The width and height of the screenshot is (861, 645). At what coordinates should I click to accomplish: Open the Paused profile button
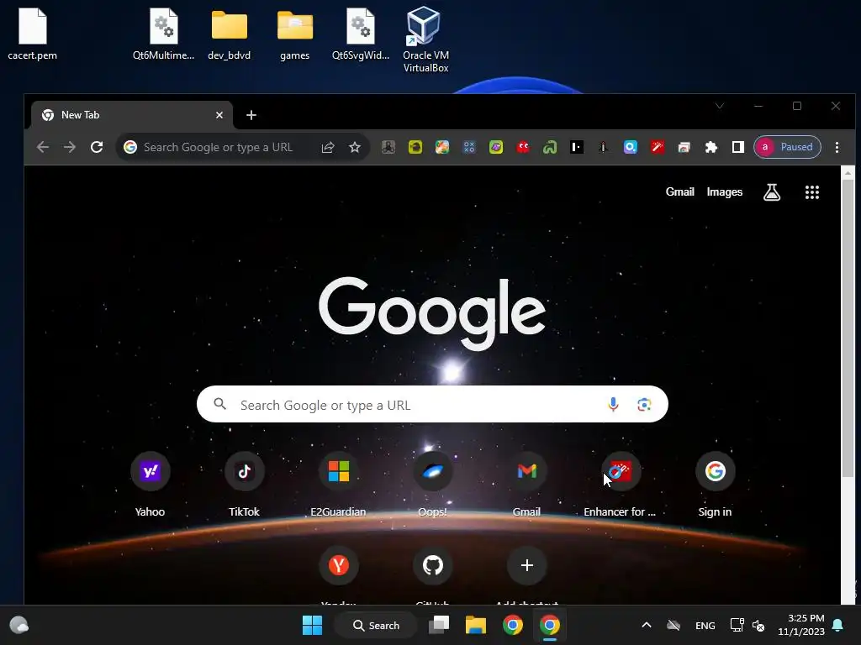pyautogui.click(x=787, y=147)
